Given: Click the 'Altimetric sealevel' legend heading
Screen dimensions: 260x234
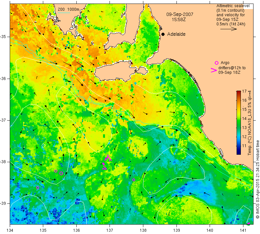Looking at the screenshot, I should click(x=233, y=6).
